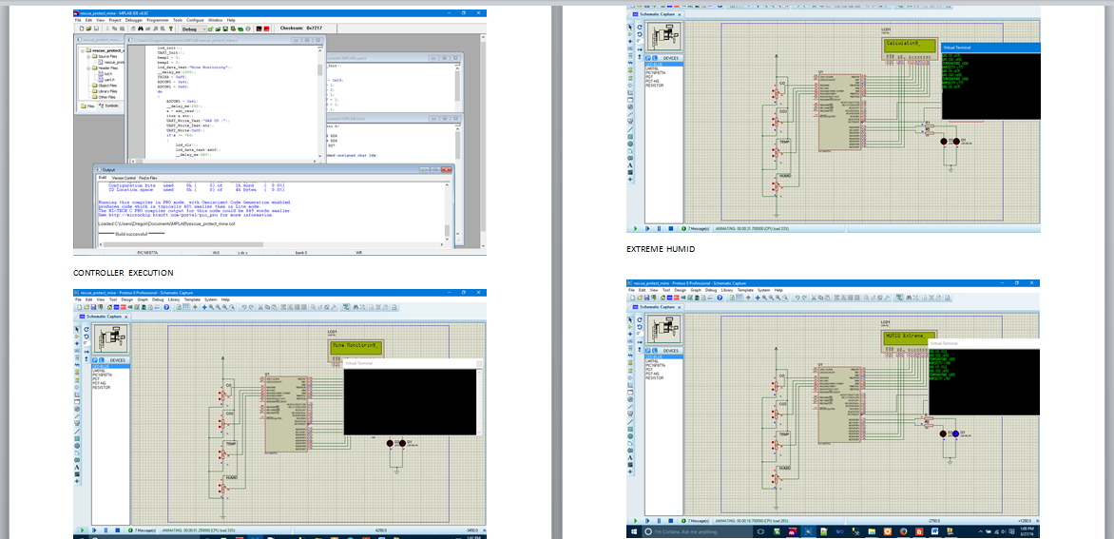Open the Configure menu in MPLAB
Image resolution: width=1114 pixels, height=539 pixels.
195,19
